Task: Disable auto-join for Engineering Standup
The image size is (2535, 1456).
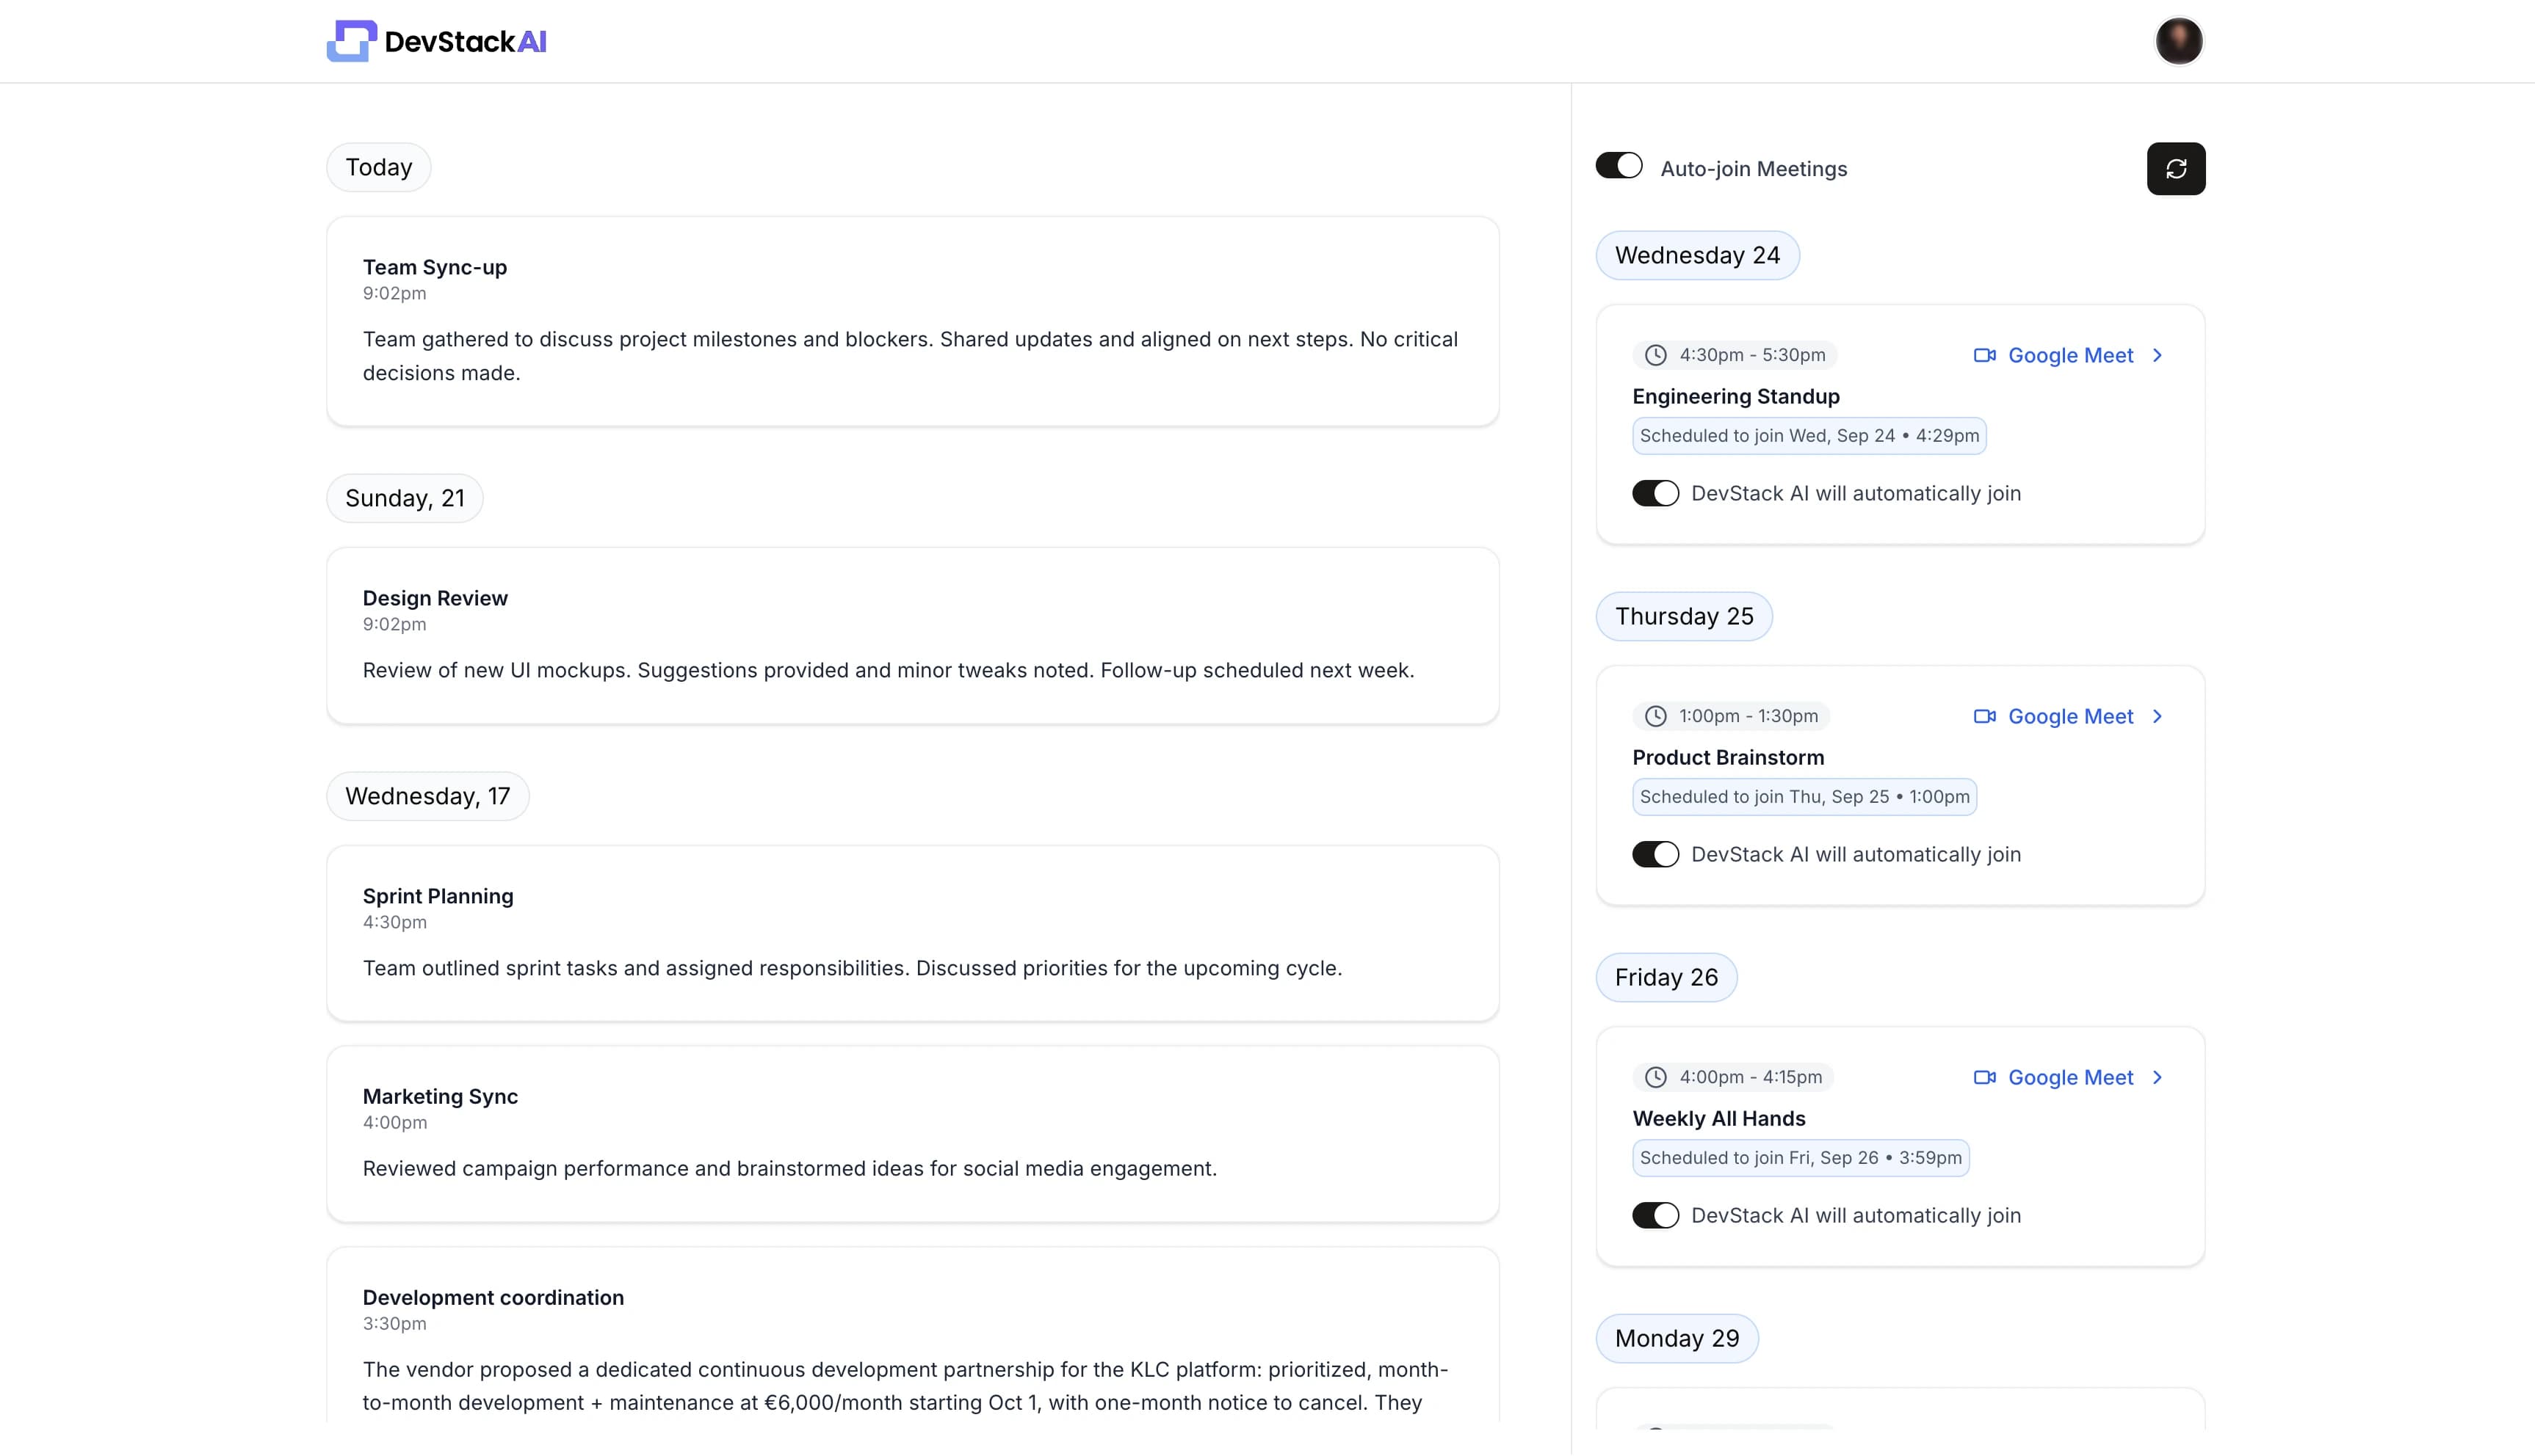Action: (x=1655, y=492)
